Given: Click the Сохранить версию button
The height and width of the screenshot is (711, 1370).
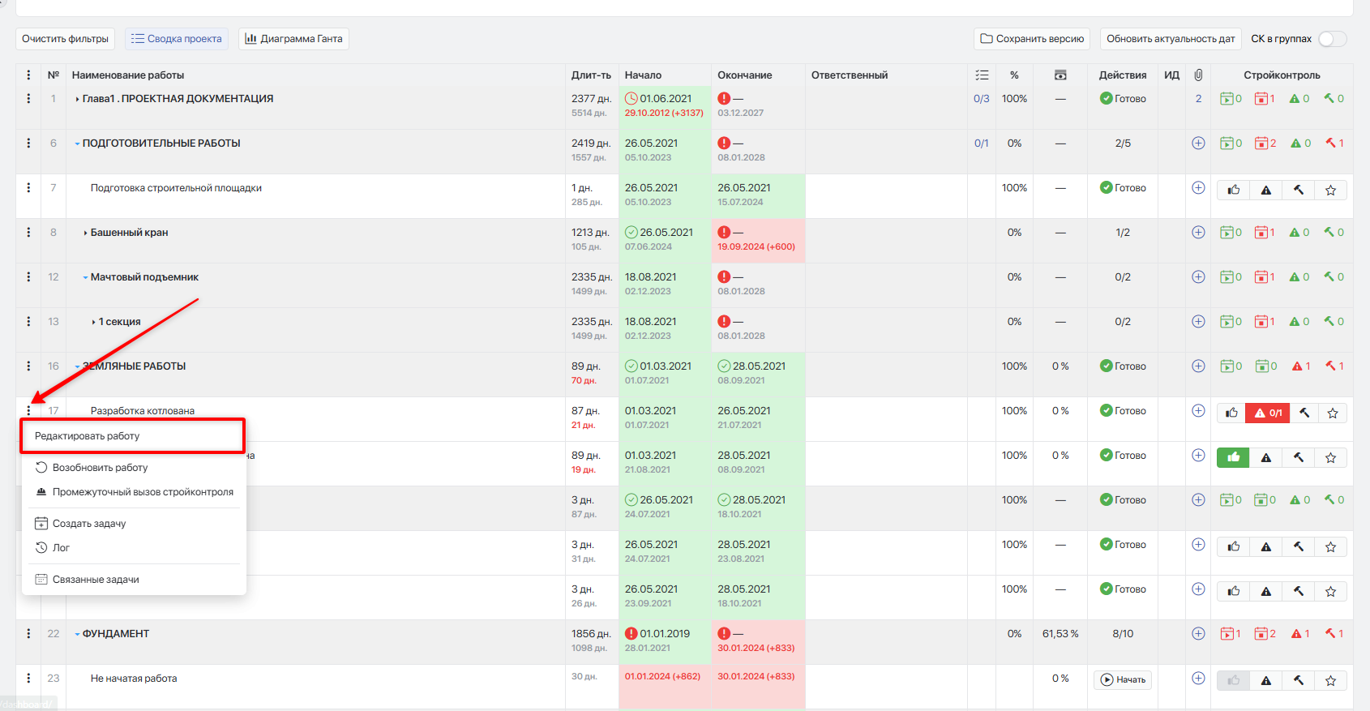Looking at the screenshot, I should [1032, 39].
